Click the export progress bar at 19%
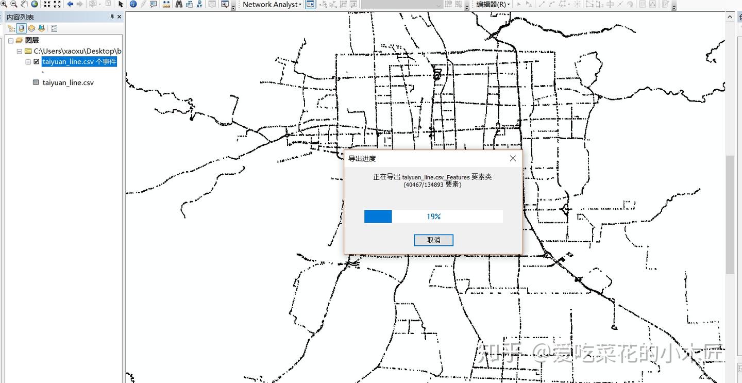The height and width of the screenshot is (383, 742). 433,217
